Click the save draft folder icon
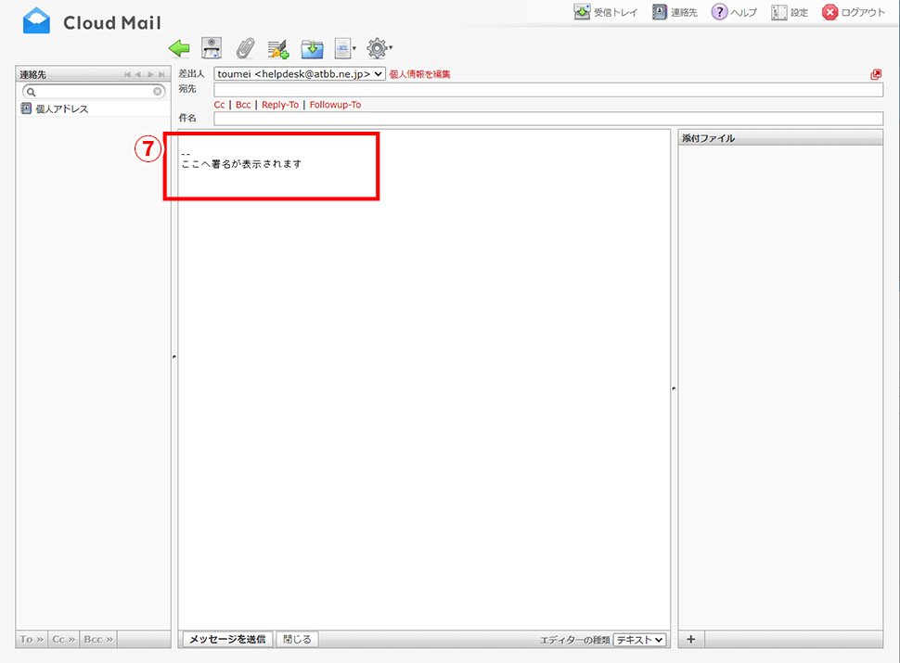The height and width of the screenshot is (663, 900). point(312,48)
